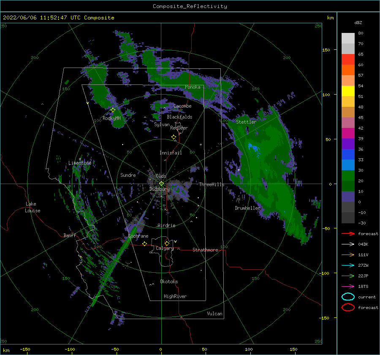The image size is (380, 355).
Task: Select the dark green swatch between 20 and 10 dBZ
Action: [x=348, y=186]
